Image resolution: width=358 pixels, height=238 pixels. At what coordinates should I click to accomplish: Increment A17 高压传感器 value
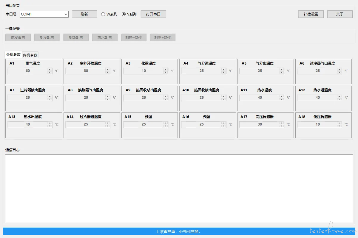tap(281, 123)
